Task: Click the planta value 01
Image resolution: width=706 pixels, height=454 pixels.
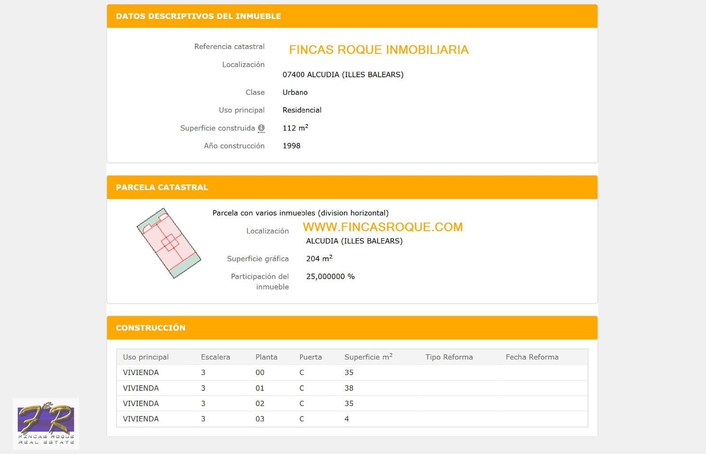Action: pos(260,388)
